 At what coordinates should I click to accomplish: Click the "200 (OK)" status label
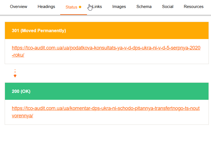pyautogui.click(x=21, y=91)
